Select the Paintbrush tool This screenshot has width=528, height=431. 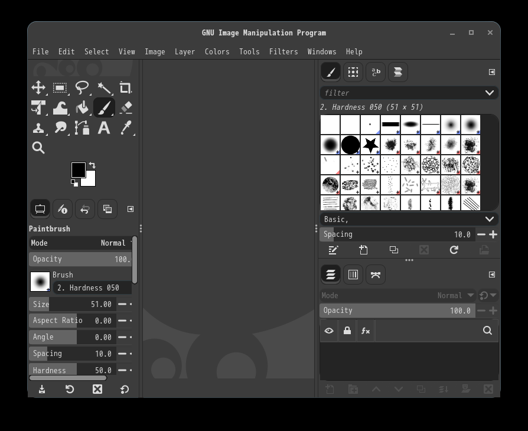pos(104,107)
